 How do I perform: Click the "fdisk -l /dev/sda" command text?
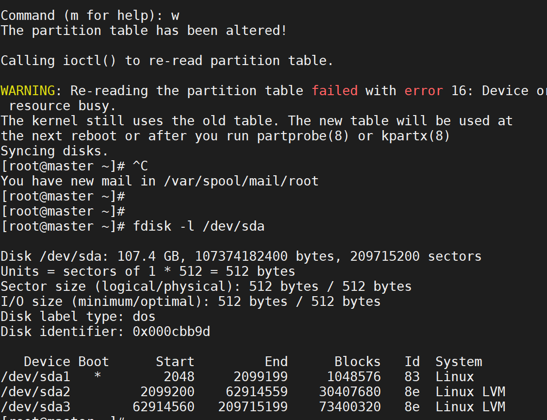(x=199, y=226)
